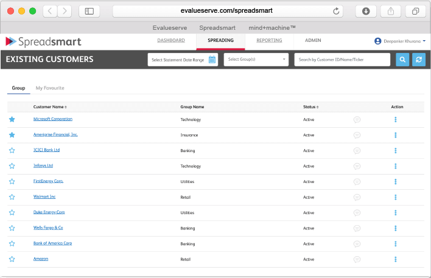This screenshot has width=431, height=278.
Task: Open Amazon customer link
Action: click(41, 259)
